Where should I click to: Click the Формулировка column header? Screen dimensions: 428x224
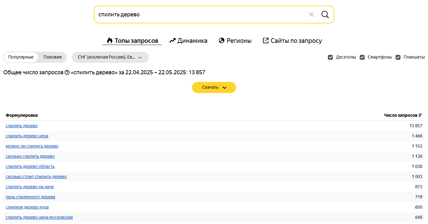(x=22, y=115)
